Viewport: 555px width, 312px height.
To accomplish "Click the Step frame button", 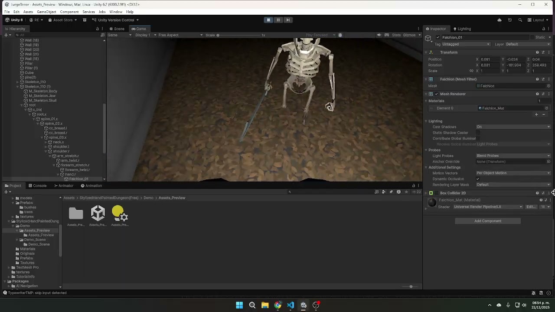I will 288,20.
